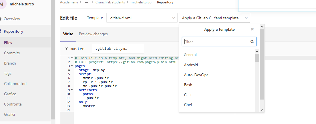Screen dimensions: 316x124
Task: Click the magnifier icon in Filter field
Action: [252, 42]
